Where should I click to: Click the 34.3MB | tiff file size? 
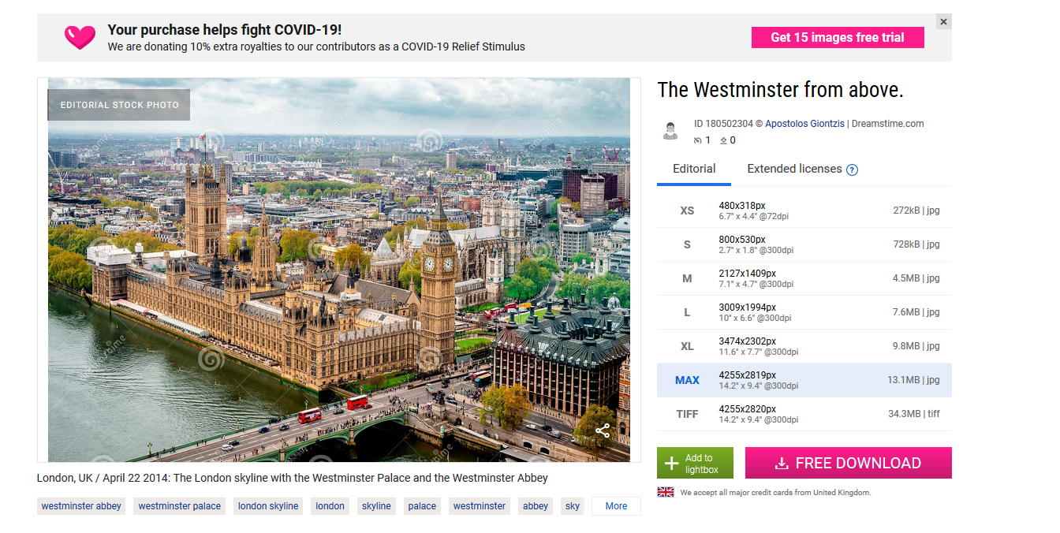pyautogui.click(x=914, y=414)
